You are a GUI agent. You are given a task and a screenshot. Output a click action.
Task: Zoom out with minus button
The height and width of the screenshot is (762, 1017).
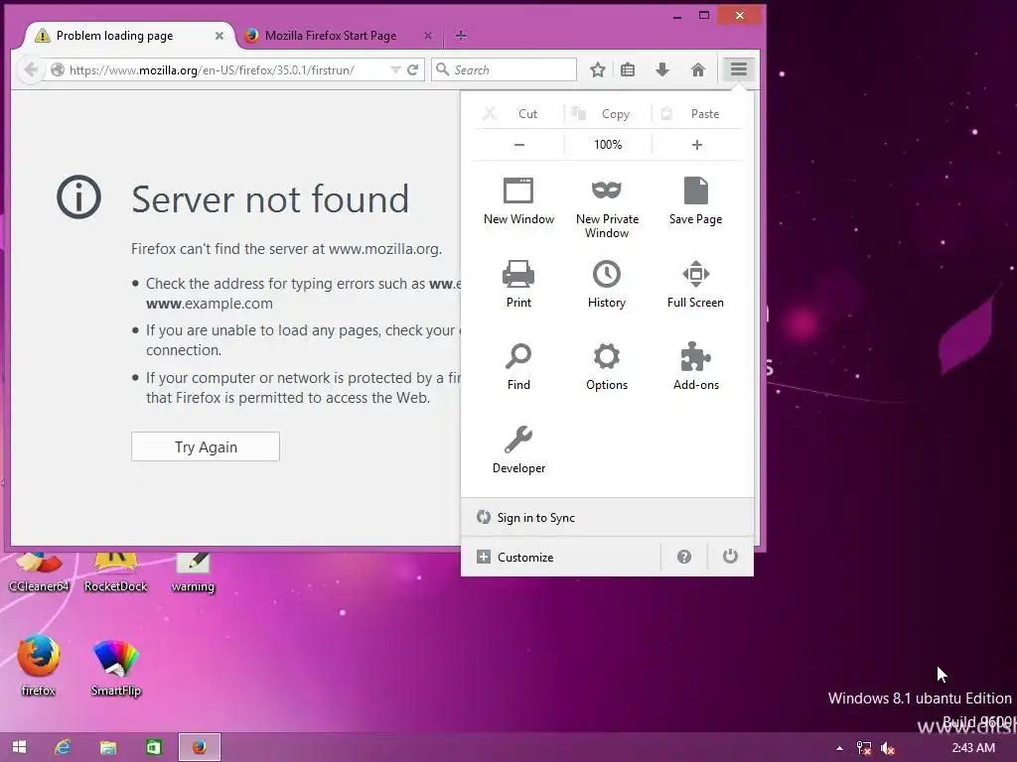(x=518, y=145)
